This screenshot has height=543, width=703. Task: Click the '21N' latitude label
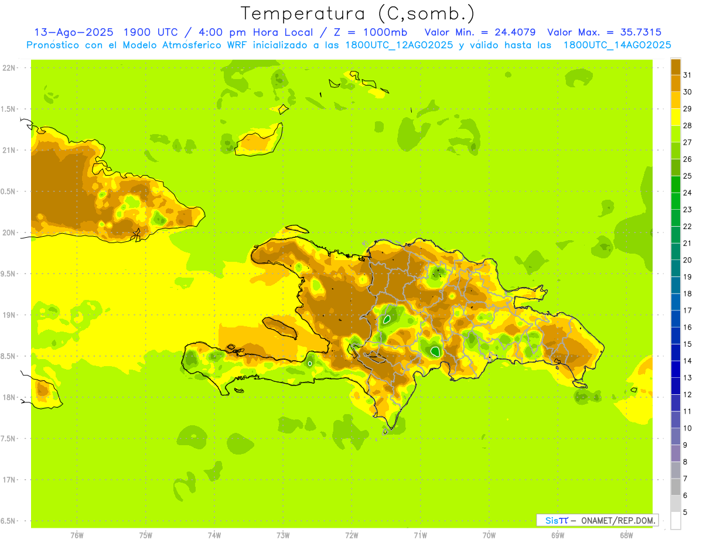pyautogui.click(x=9, y=150)
